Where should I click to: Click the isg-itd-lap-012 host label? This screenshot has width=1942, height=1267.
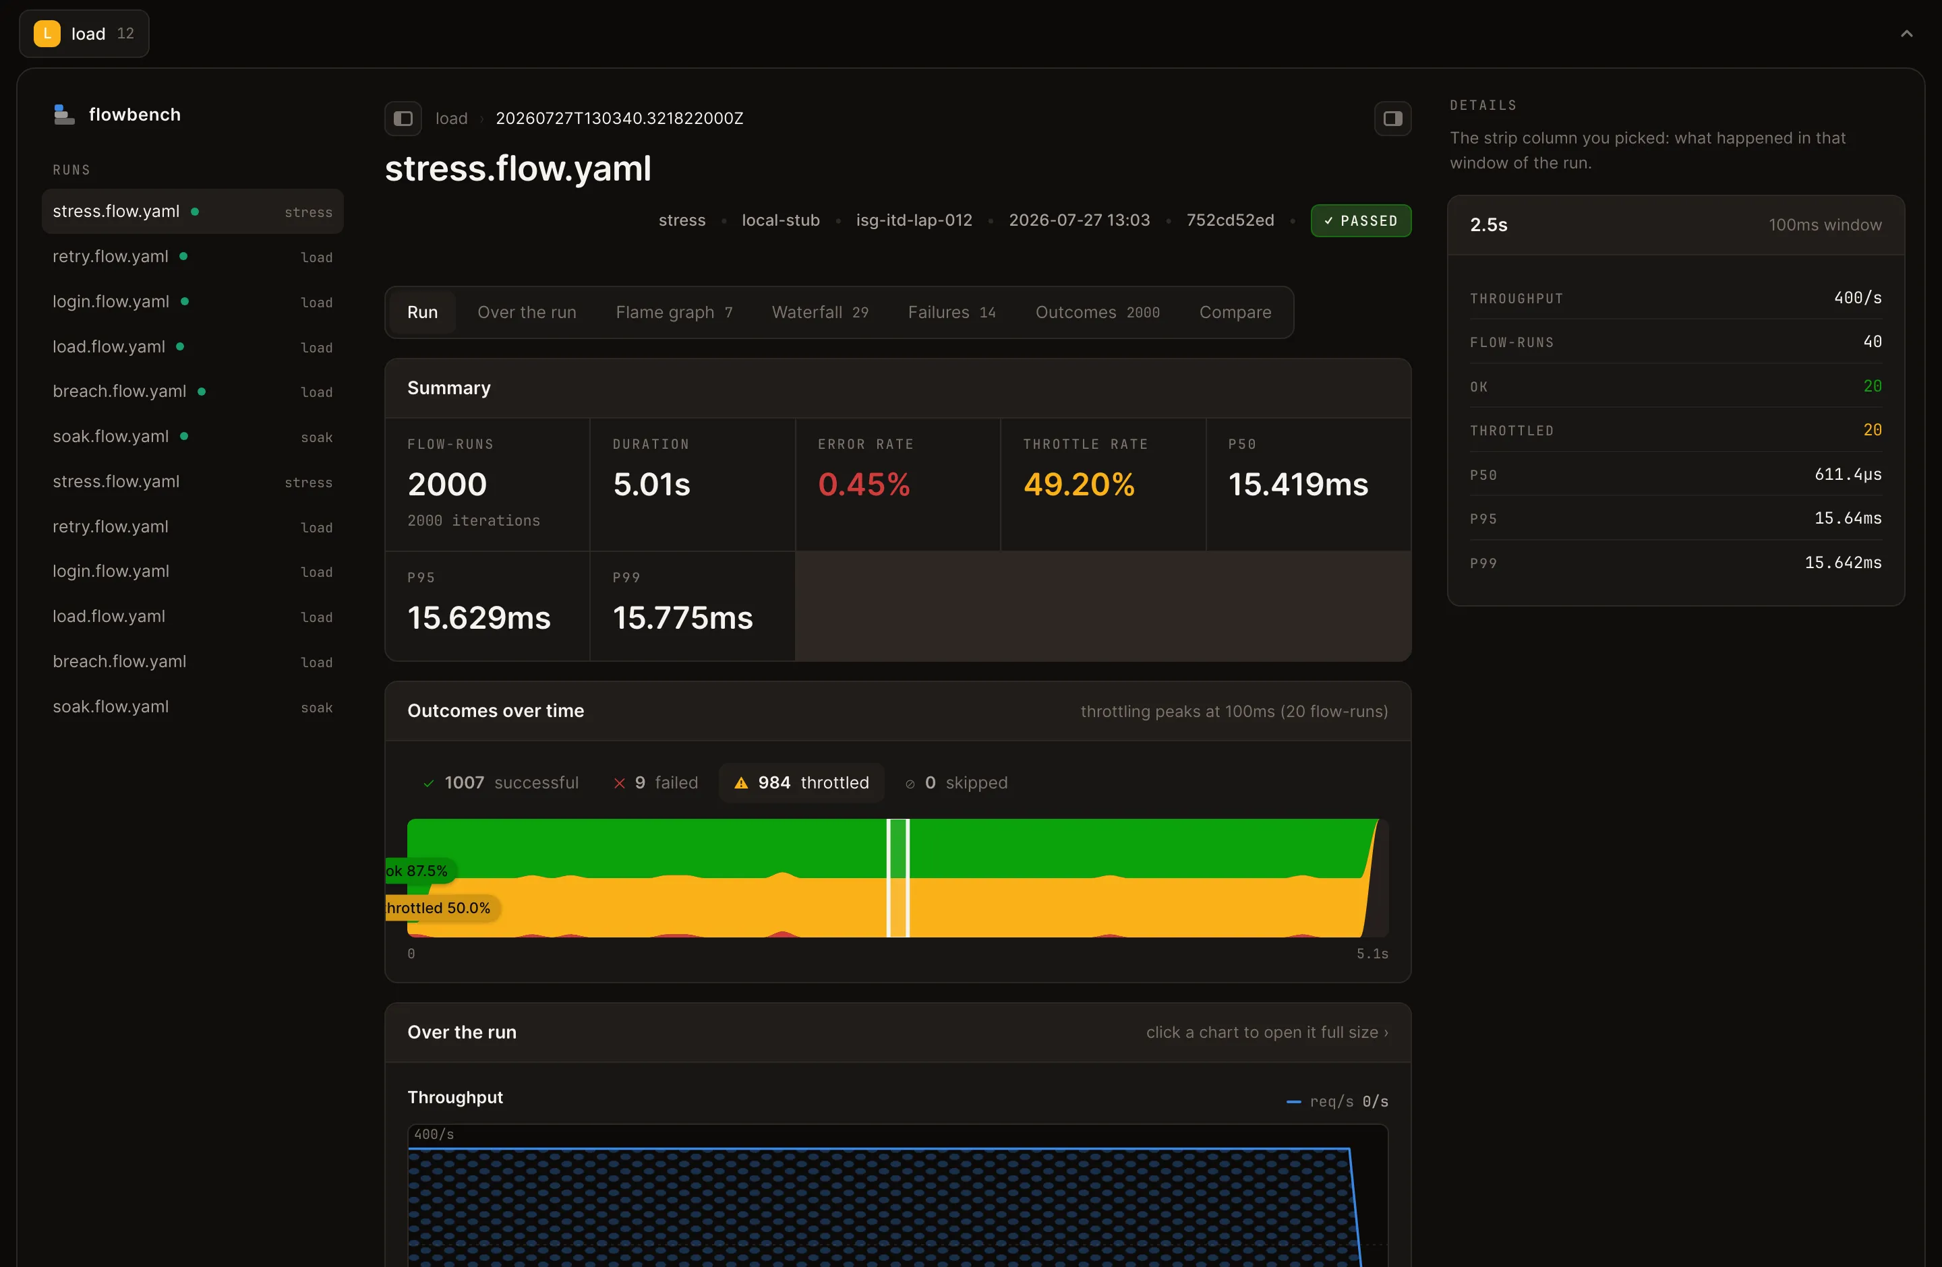pos(914,220)
